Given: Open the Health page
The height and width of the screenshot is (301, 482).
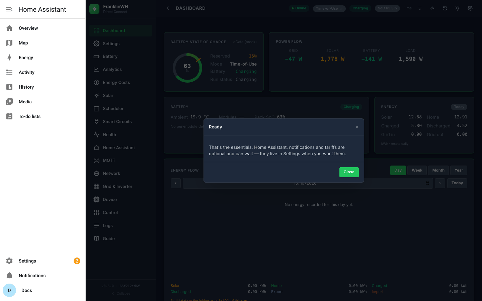Looking at the screenshot, I should [120, 135].
